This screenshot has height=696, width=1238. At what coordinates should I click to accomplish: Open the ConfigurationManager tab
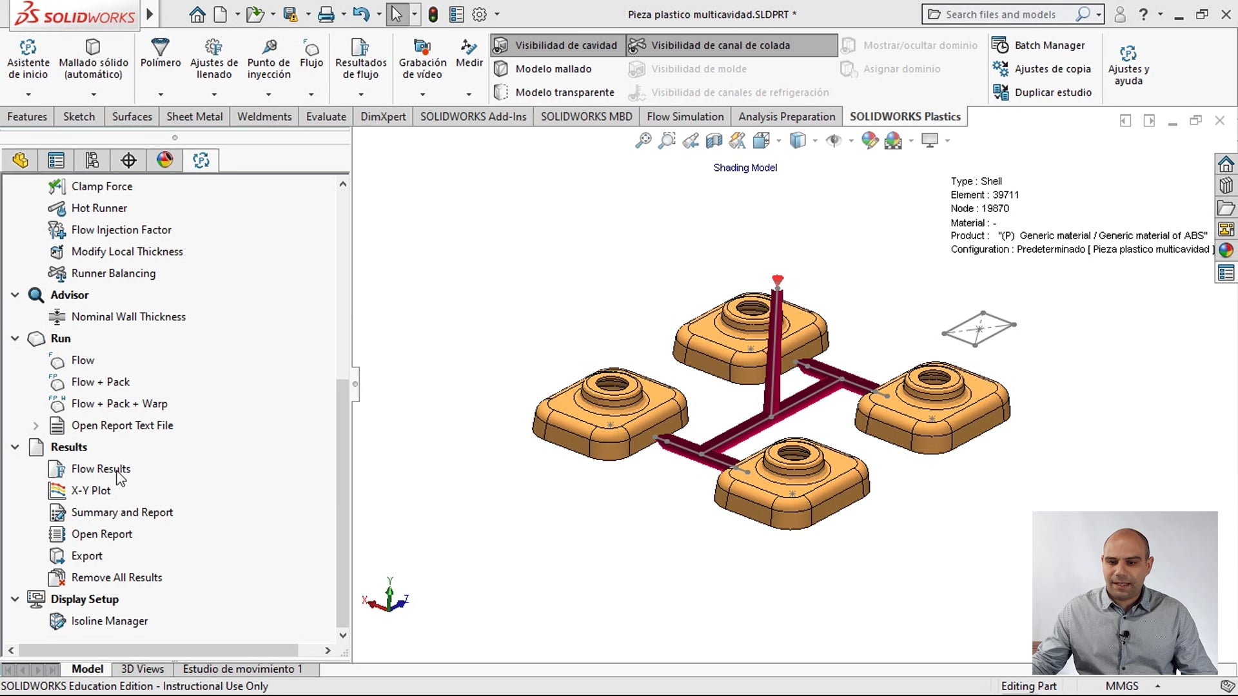pyautogui.click(x=92, y=160)
